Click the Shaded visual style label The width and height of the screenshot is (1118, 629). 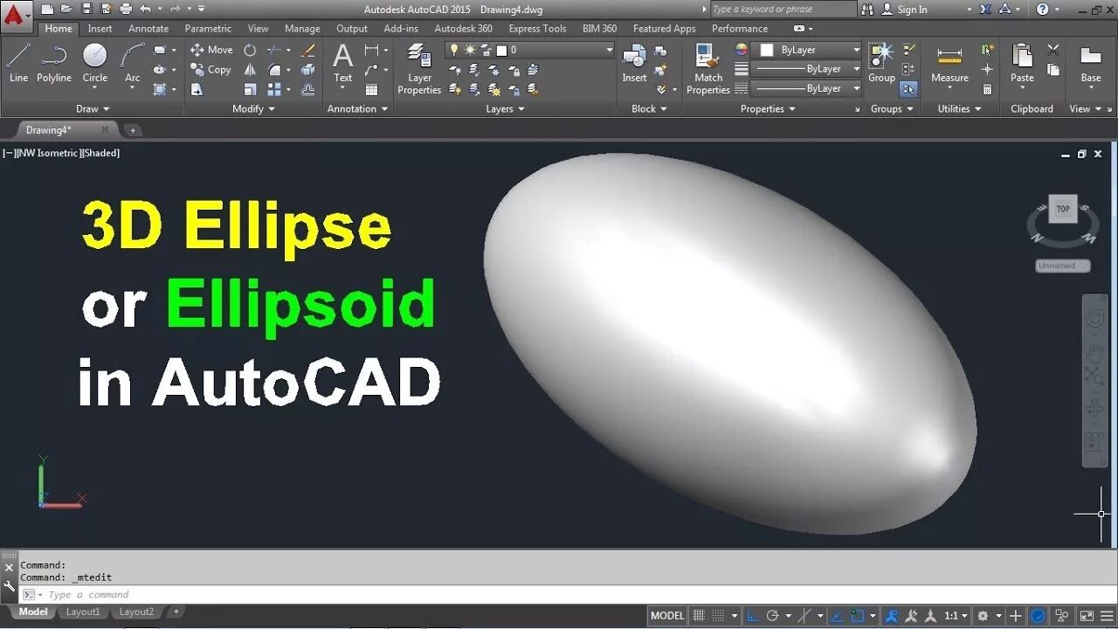(x=100, y=153)
